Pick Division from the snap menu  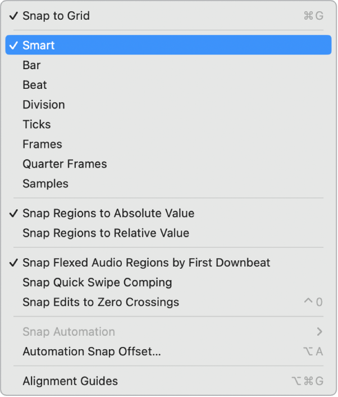point(44,105)
